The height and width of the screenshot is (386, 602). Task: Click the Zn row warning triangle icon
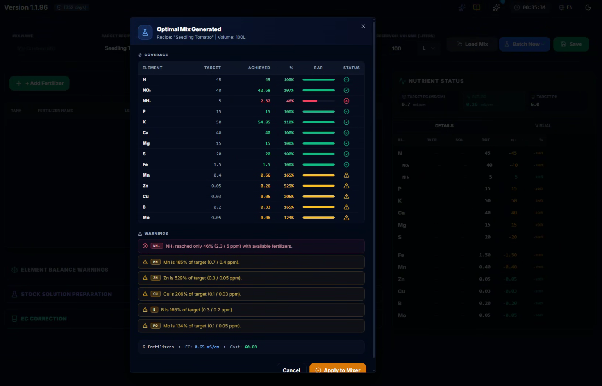[347, 186]
